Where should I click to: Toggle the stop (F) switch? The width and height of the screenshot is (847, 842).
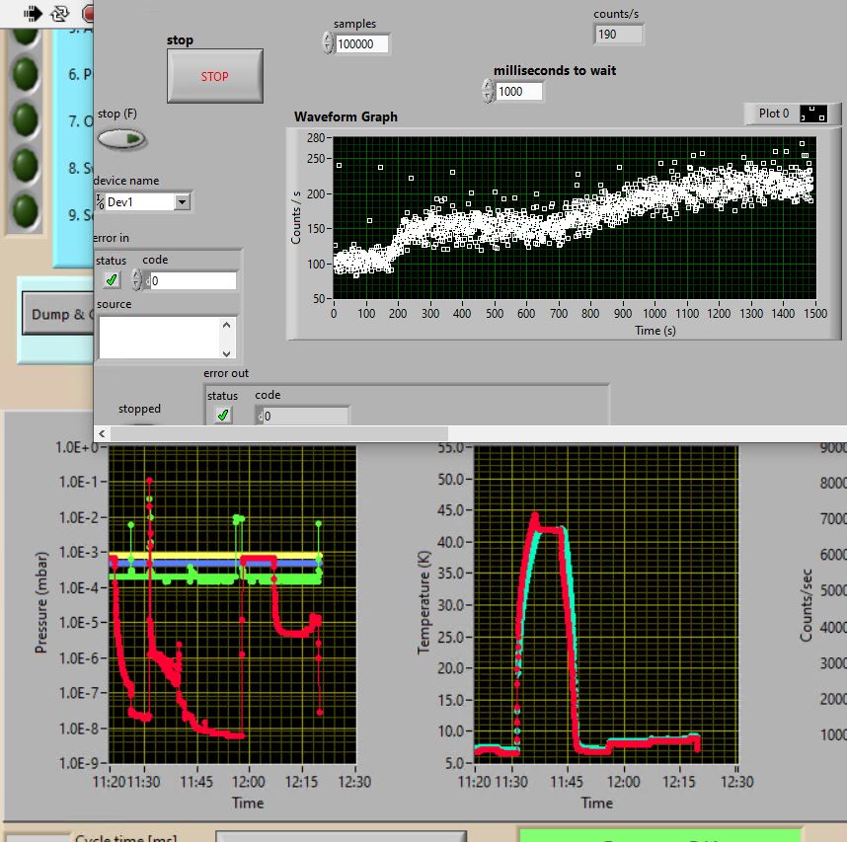[x=121, y=139]
